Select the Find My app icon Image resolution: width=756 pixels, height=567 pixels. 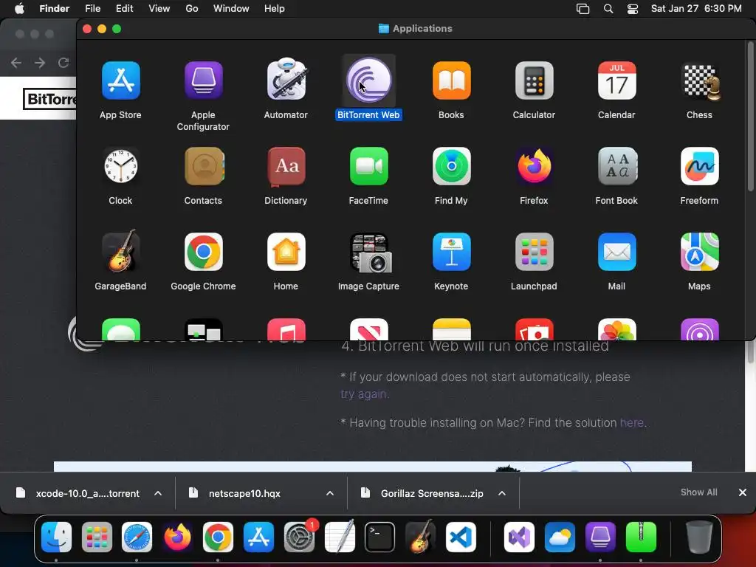pos(451,166)
